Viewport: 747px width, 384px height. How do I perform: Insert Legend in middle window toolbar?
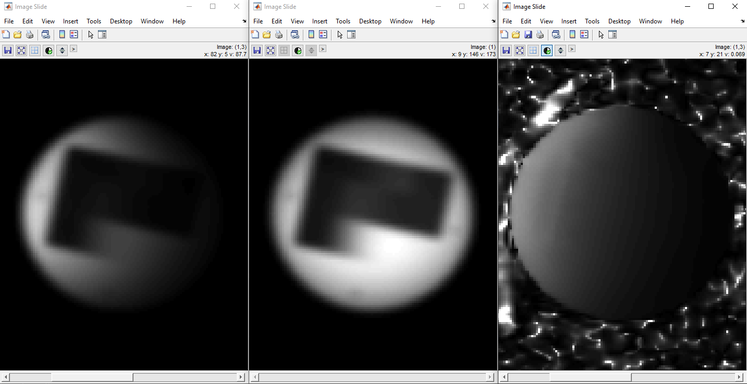tap(323, 35)
